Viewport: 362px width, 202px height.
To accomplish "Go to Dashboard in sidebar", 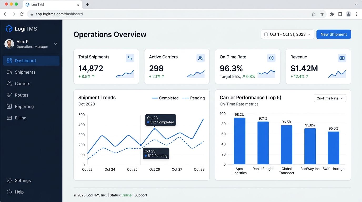I will tap(31, 61).
